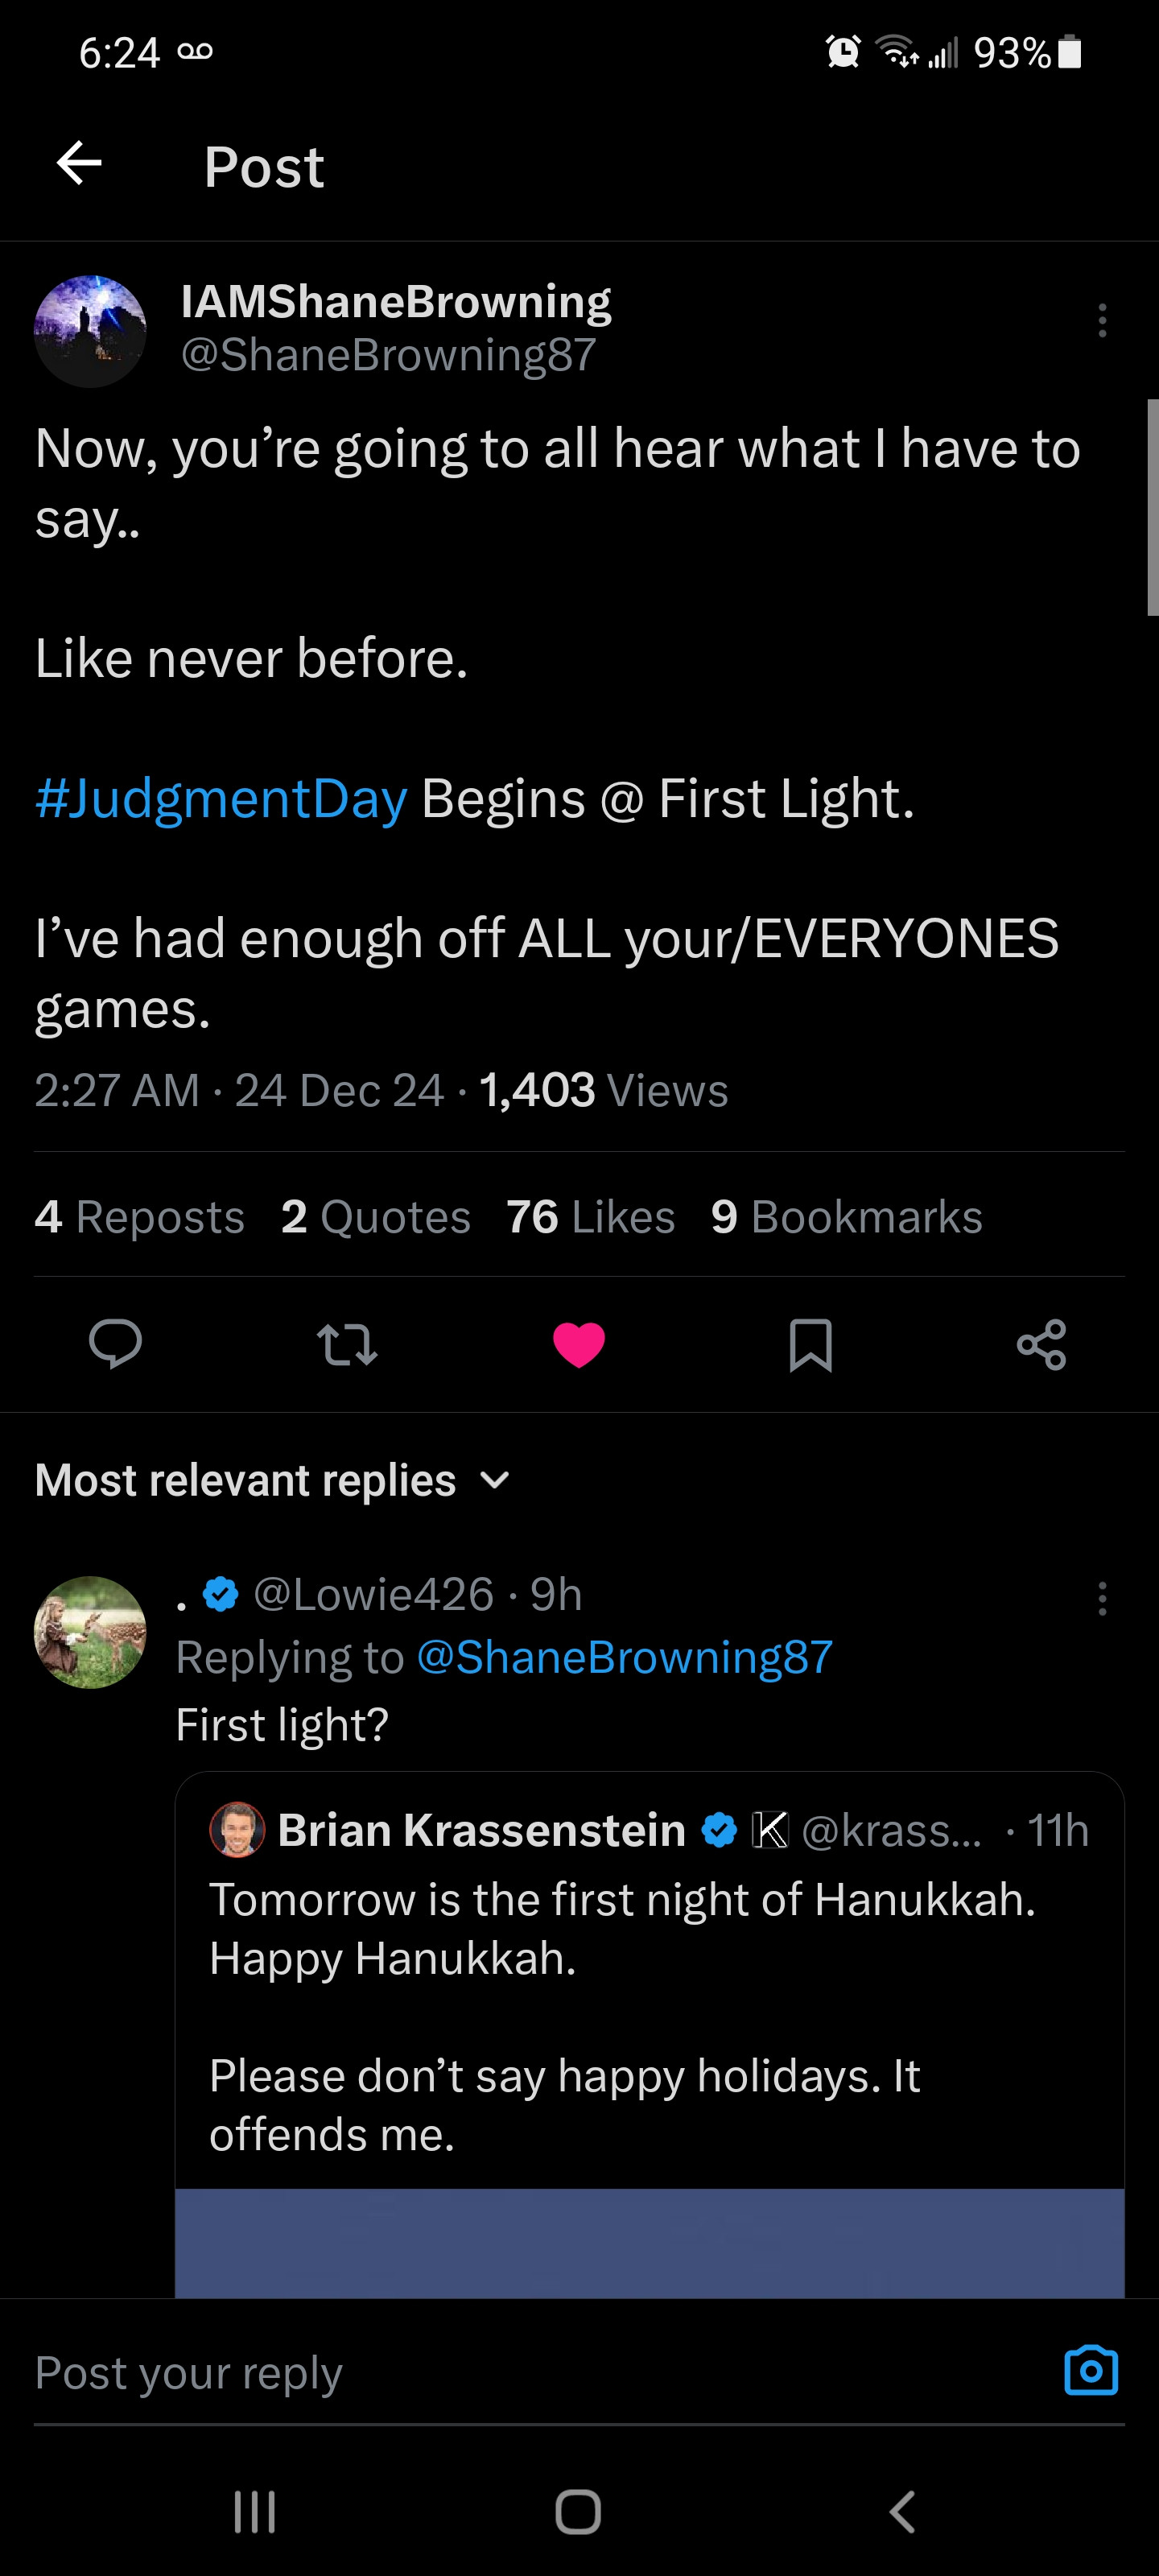Tap the share icon below the post
Screen dimensions: 1159x2576
tap(1041, 1344)
